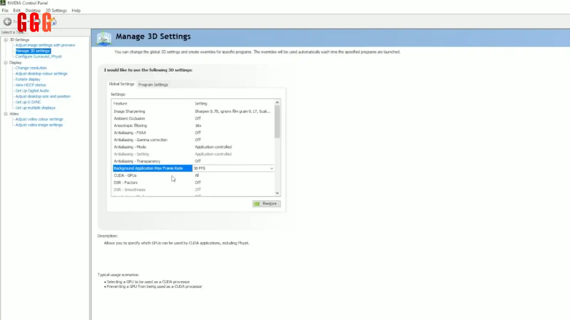
Task: Open the Edit menu
Action: [x=17, y=11]
